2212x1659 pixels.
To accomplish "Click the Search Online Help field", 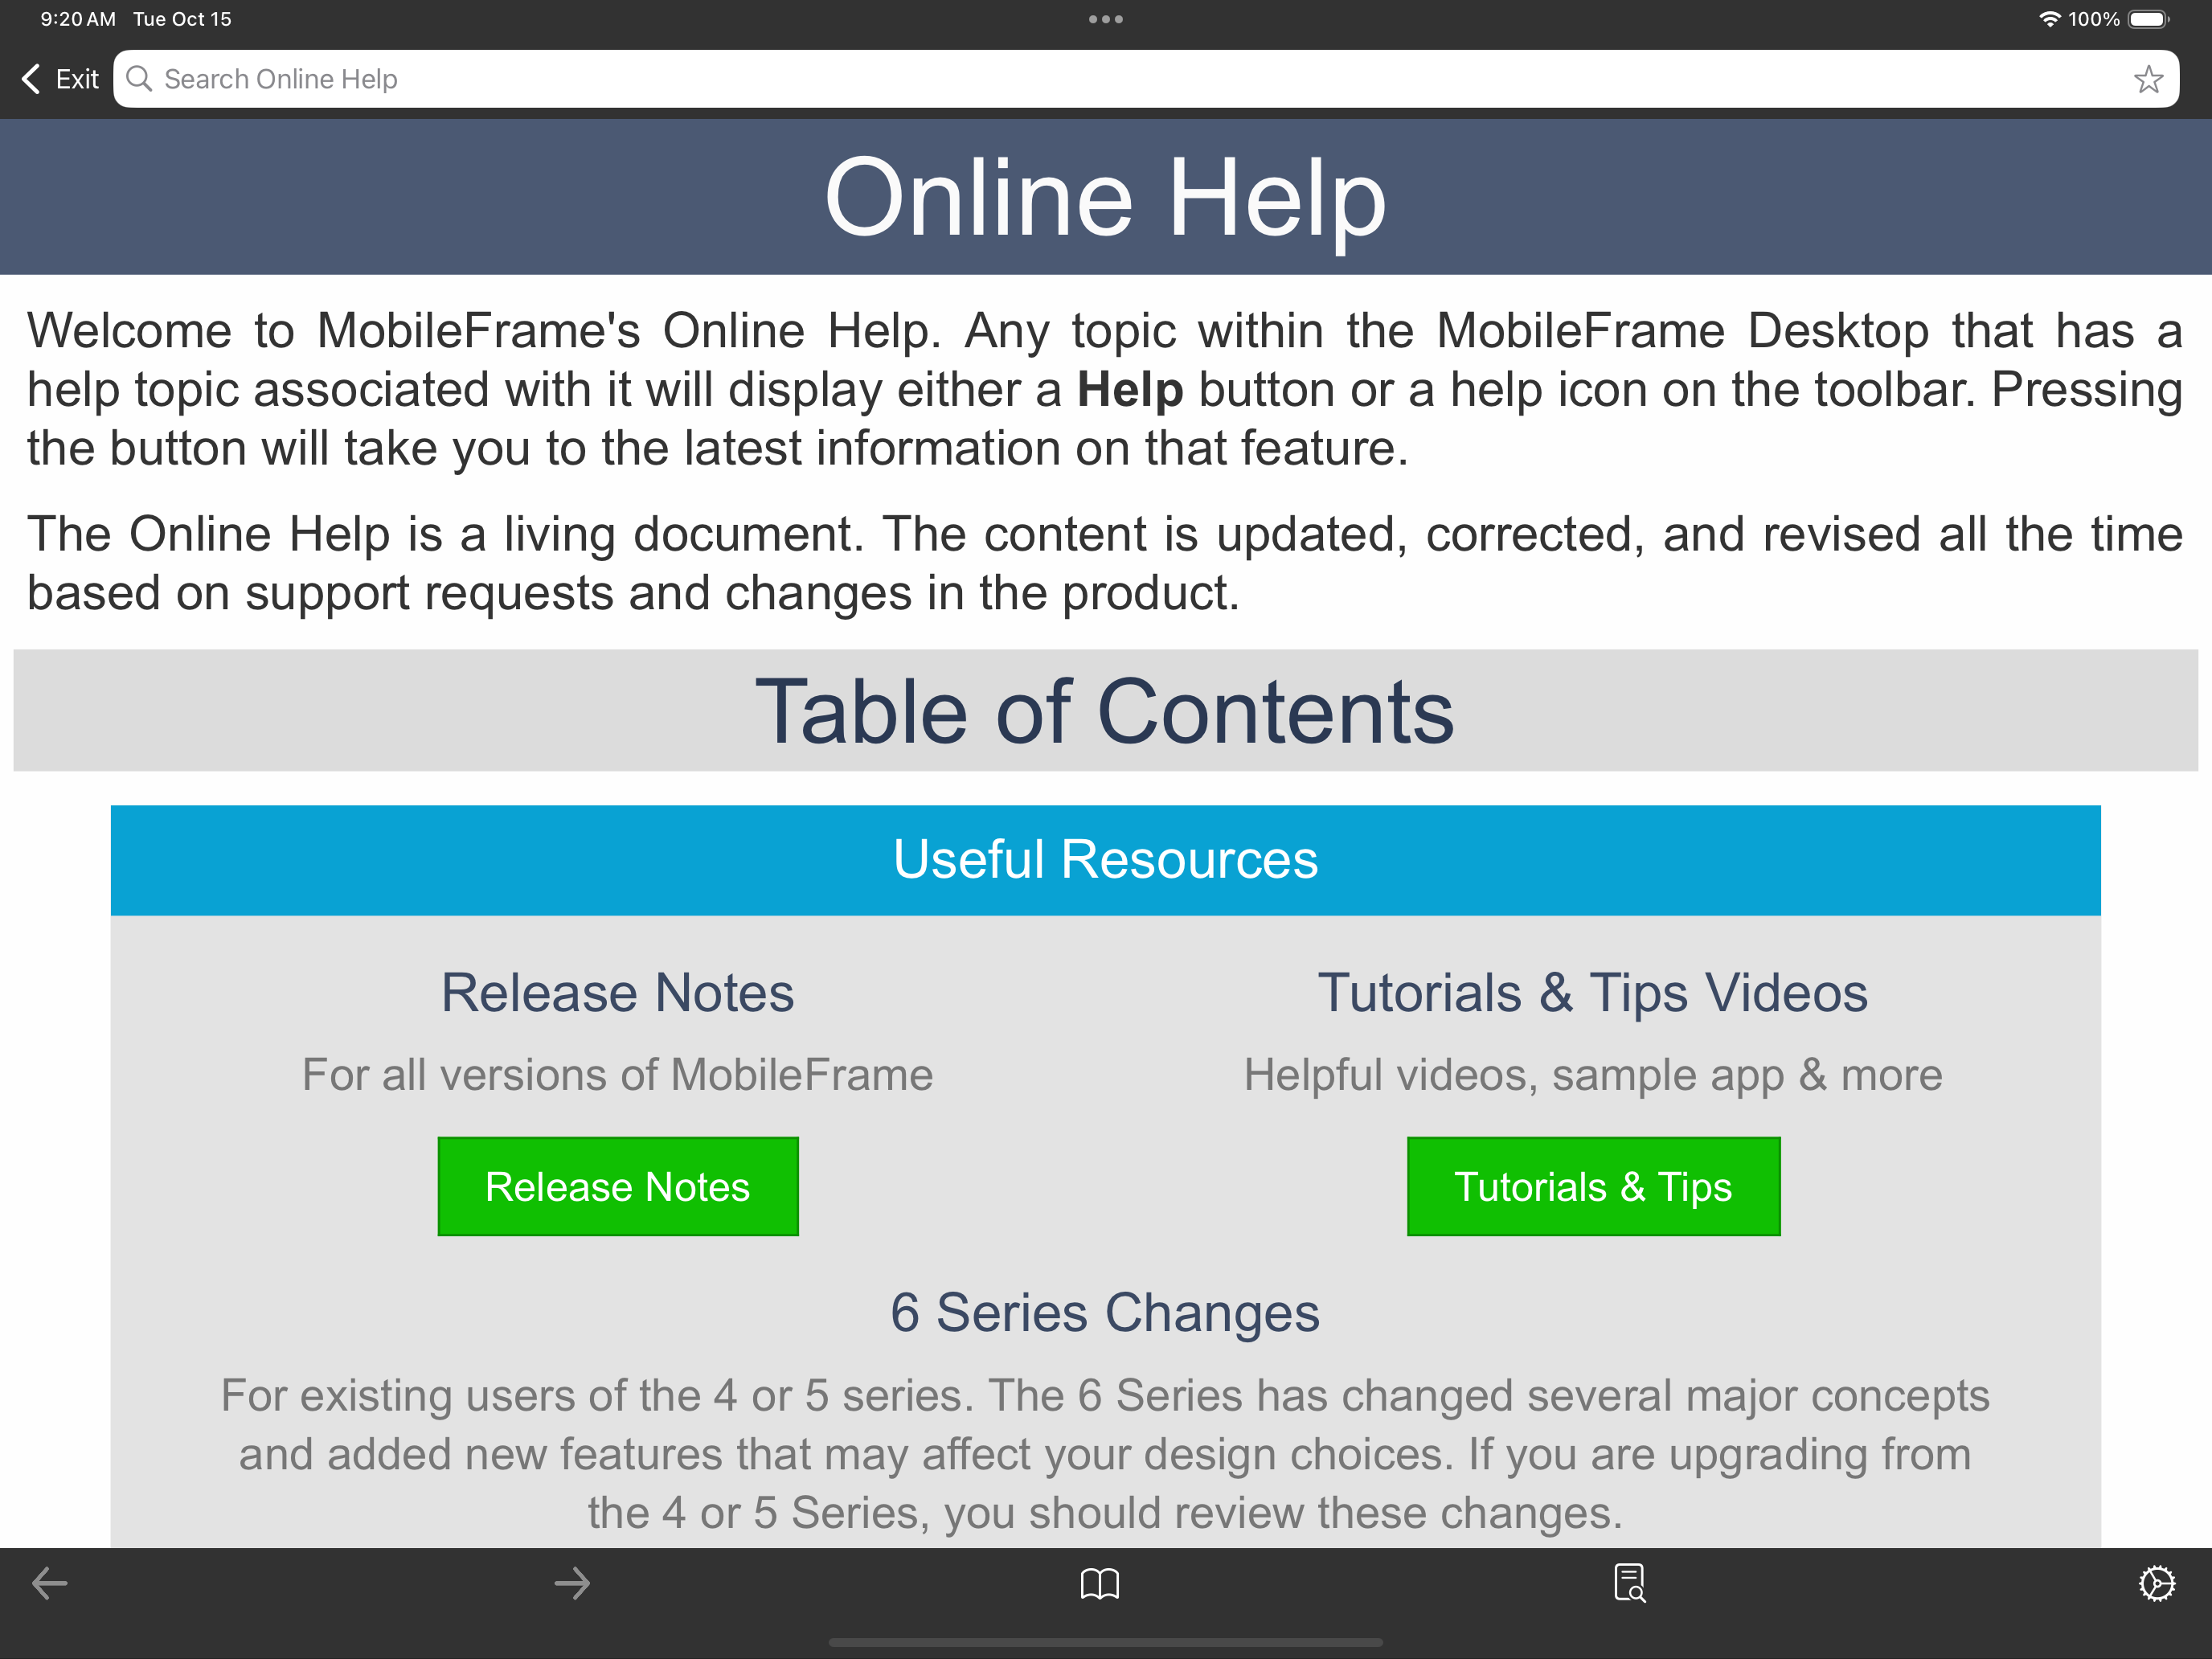I will [1146, 79].
